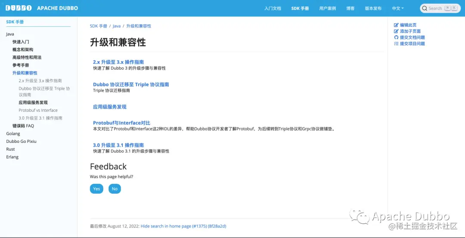
Task: Open 入门文档 in the top navigation
Action: pos(273,8)
